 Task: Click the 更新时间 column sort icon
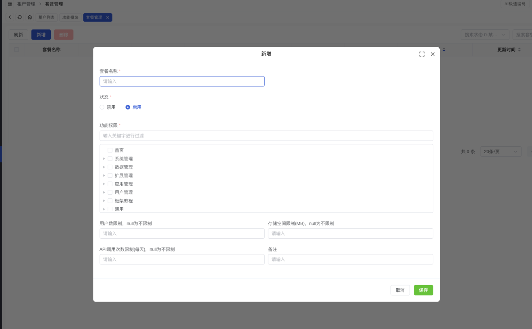519,50
